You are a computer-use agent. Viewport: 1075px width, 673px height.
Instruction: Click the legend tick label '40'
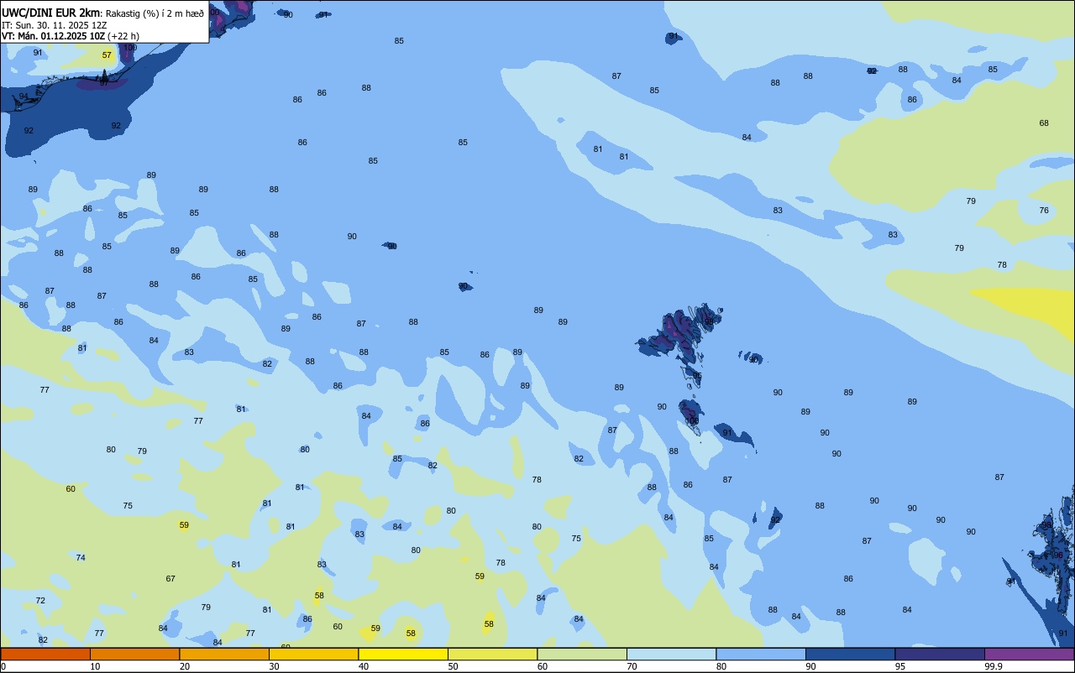pos(364,666)
